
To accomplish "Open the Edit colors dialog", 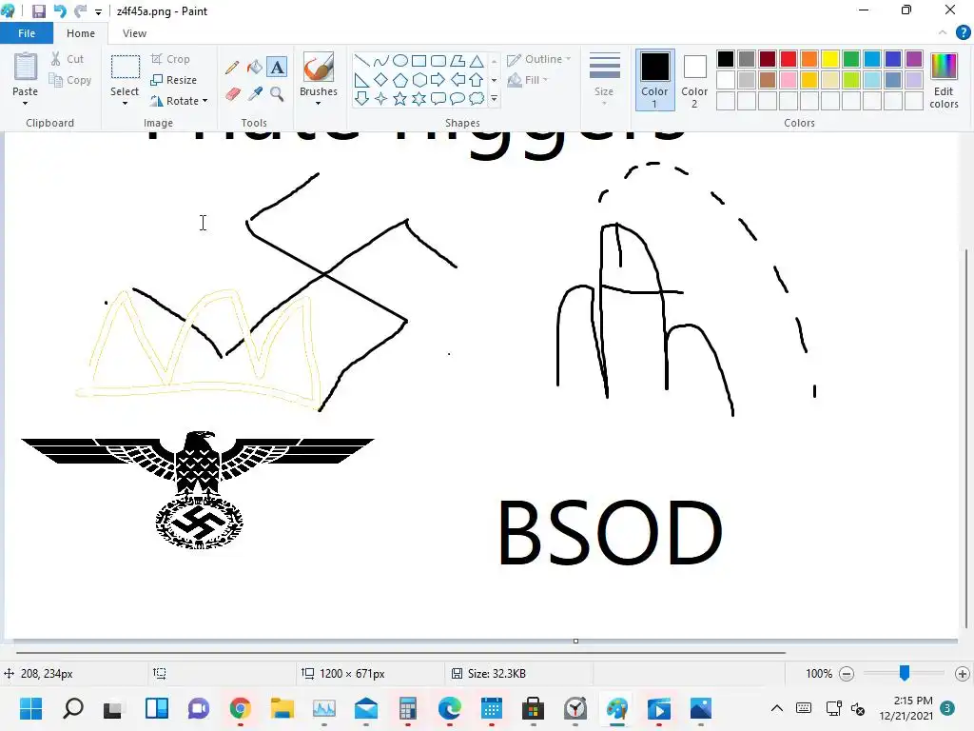I will tap(944, 80).
